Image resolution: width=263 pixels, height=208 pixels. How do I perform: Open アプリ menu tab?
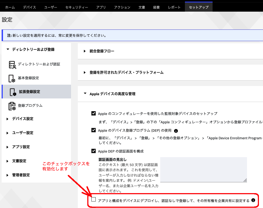[101, 7]
